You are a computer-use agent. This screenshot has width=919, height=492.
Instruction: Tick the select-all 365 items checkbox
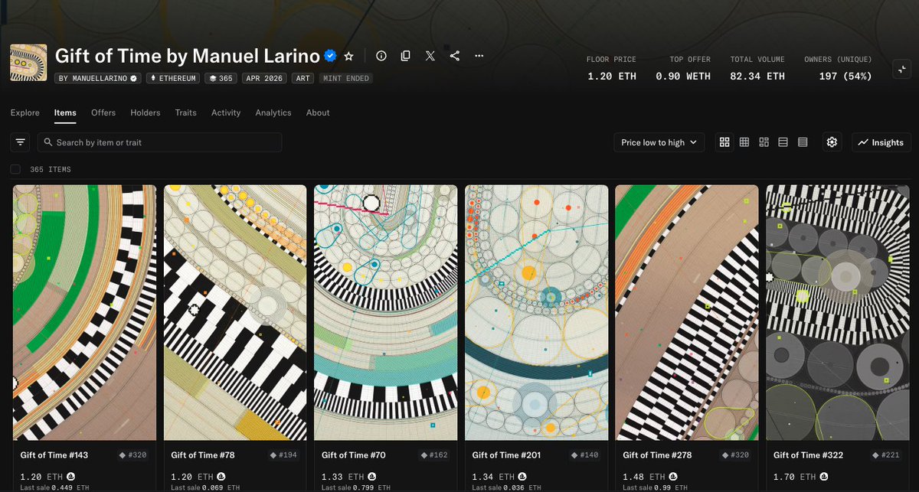(x=15, y=169)
